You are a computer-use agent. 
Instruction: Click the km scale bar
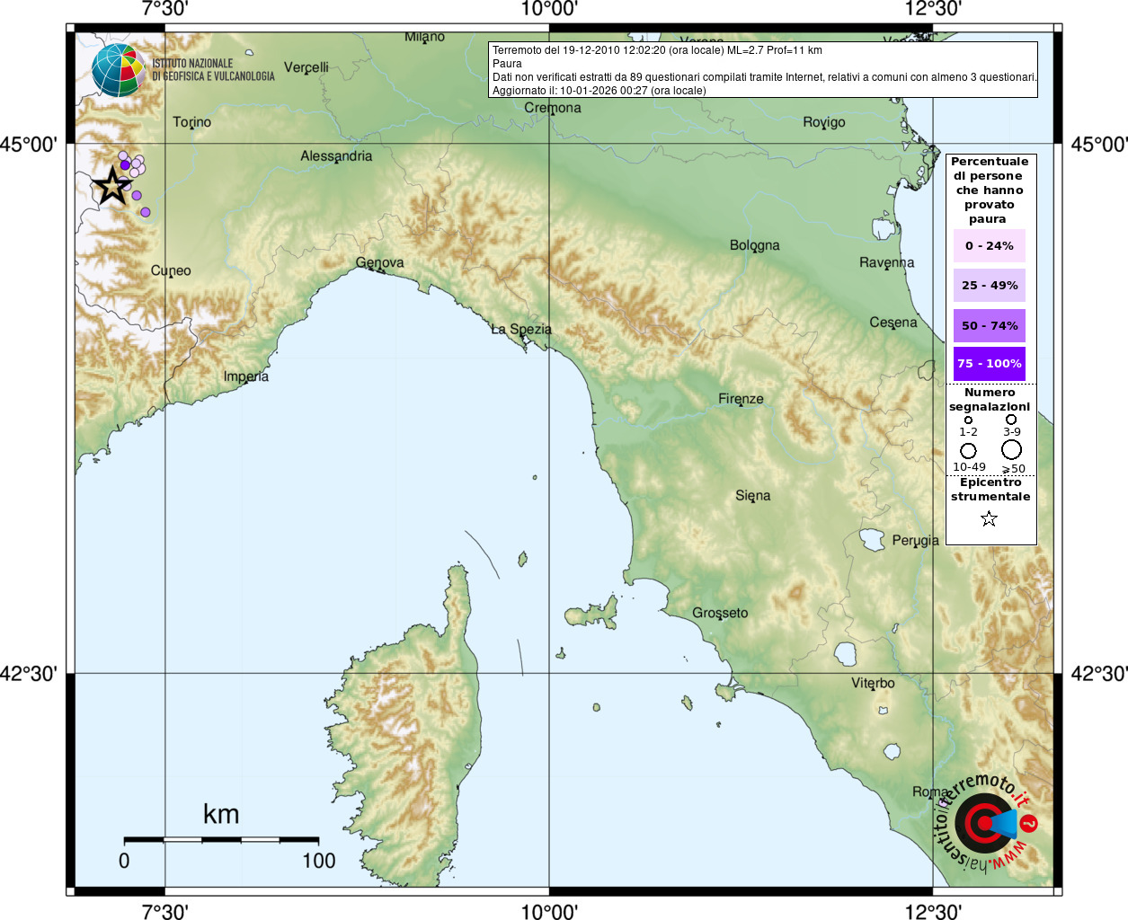tap(221, 840)
